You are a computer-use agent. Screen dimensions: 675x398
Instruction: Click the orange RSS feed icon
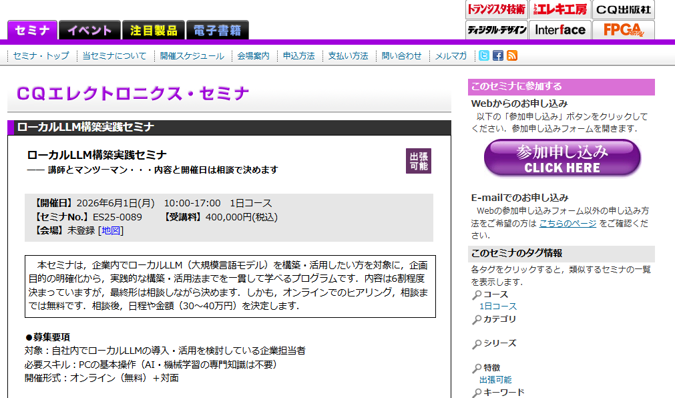(x=512, y=56)
